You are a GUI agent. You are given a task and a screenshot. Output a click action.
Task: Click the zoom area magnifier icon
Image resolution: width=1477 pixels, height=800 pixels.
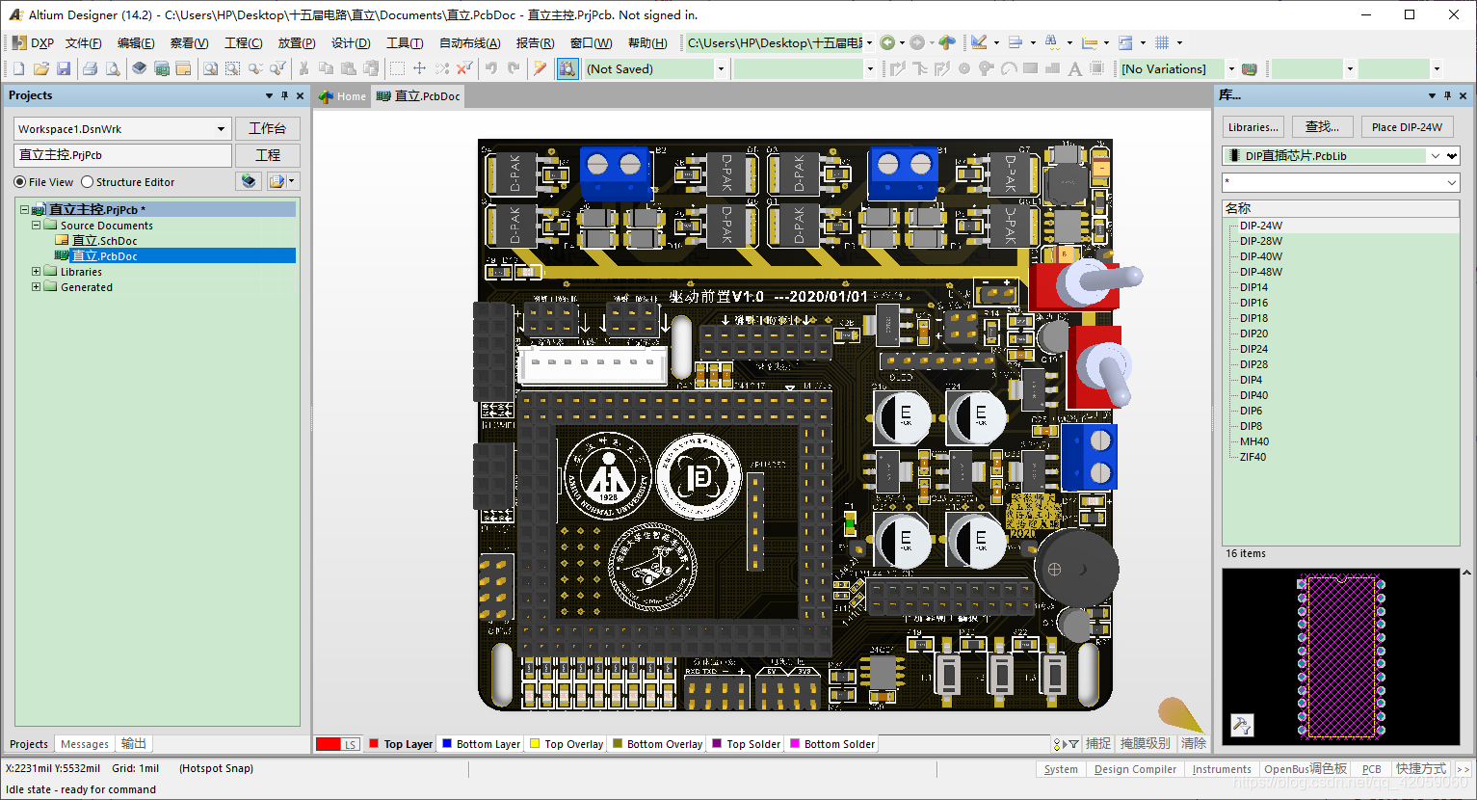click(x=232, y=68)
